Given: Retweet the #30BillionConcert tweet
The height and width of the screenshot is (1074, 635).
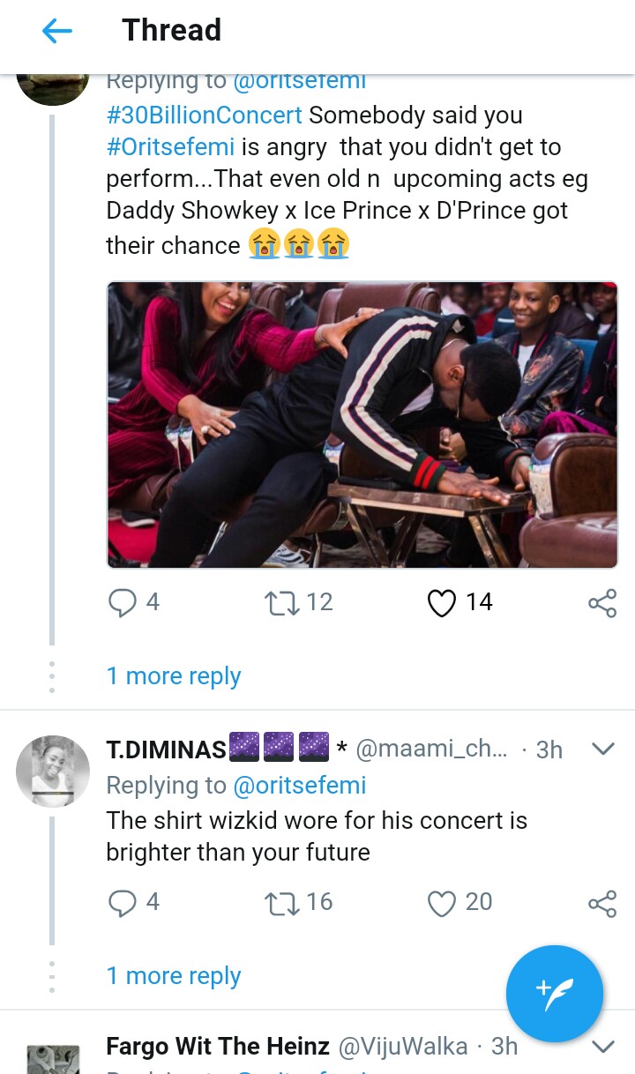Looking at the screenshot, I should pyautogui.click(x=280, y=602).
